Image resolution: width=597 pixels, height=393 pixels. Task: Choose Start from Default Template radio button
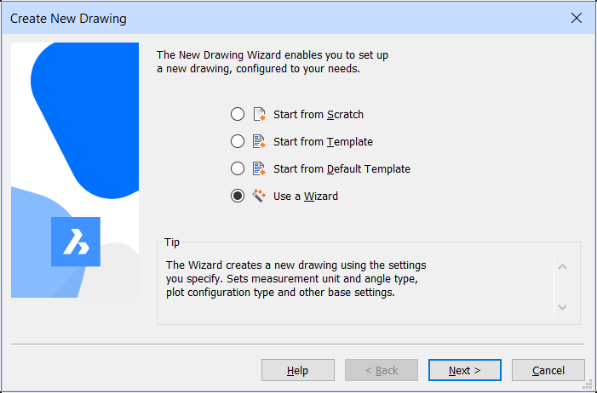coord(238,168)
